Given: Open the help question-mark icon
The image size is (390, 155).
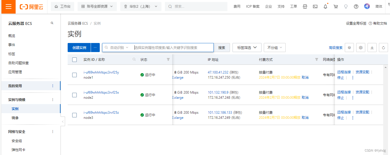Looking at the screenshot, I should click(x=356, y=7).
